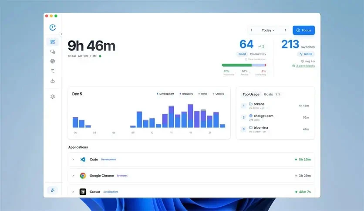Open the dashboard grid icon in sidebar
Screen dimensions: 364x211
[53, 42]
